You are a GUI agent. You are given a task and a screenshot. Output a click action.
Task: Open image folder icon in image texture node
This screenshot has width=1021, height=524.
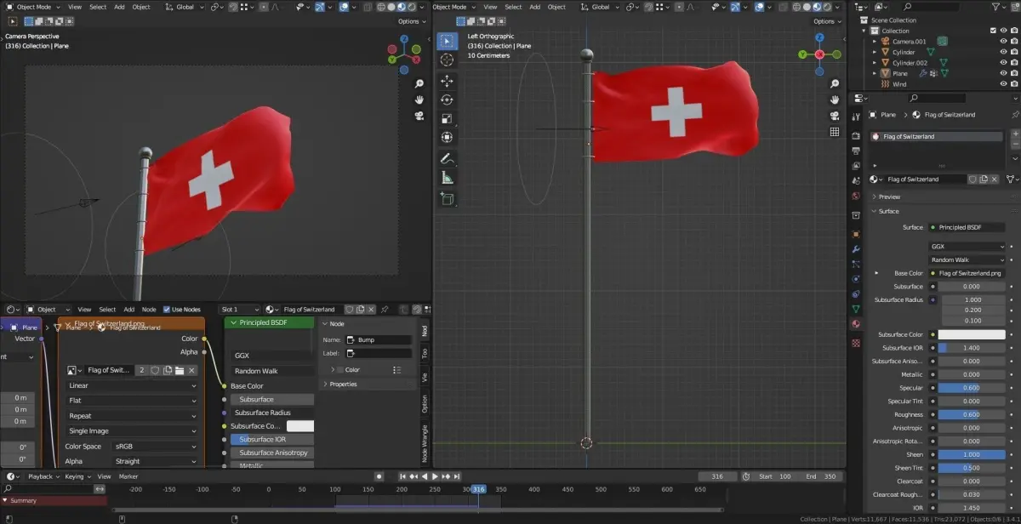[180, 370]
